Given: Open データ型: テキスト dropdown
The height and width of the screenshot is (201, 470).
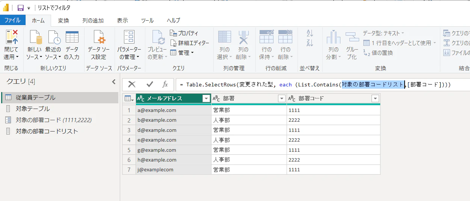Looking at the screenshot, I should click(x=384, y=33).
